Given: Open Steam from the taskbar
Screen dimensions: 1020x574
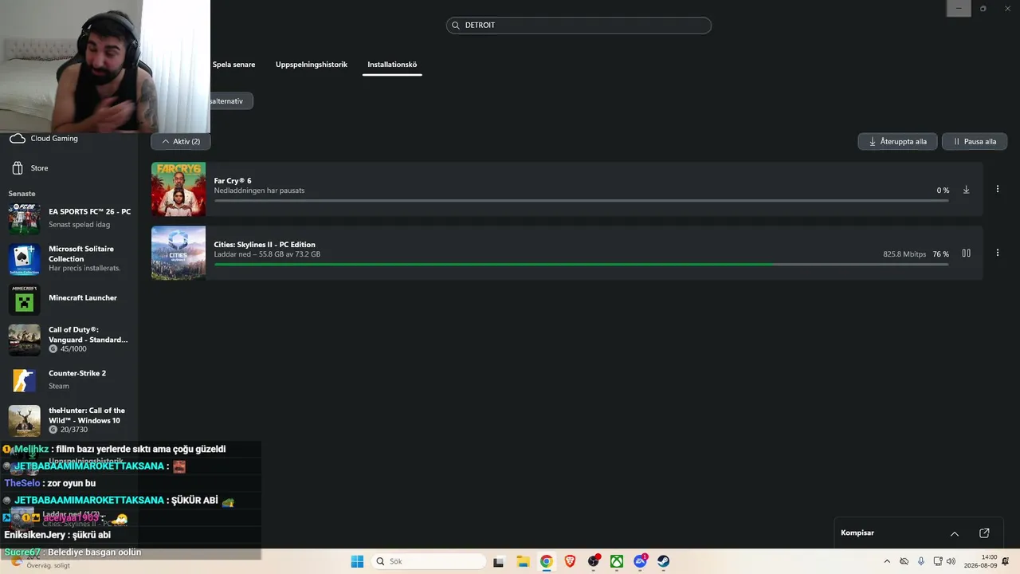Looking at the screenshot, I should click(x=664, y=561).
